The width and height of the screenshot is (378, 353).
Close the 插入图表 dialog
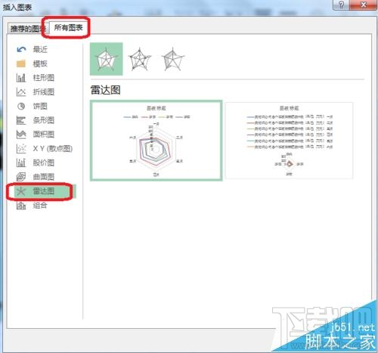(x=364, y=5)
